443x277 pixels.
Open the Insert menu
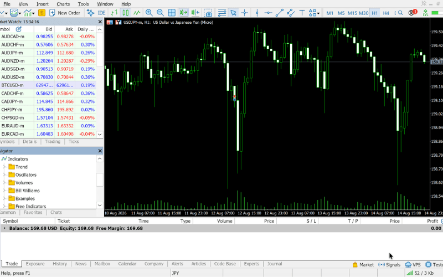point(43,4)
